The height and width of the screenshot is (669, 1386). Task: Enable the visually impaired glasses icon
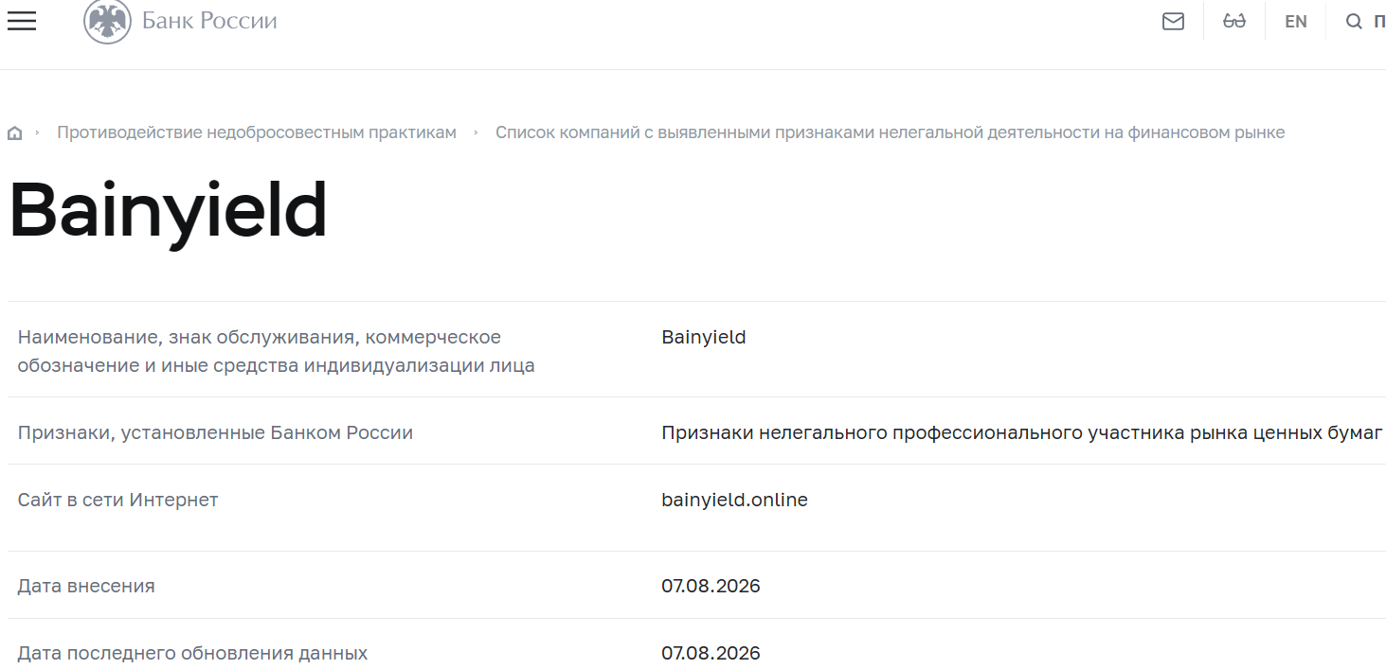pos(1234,21)
